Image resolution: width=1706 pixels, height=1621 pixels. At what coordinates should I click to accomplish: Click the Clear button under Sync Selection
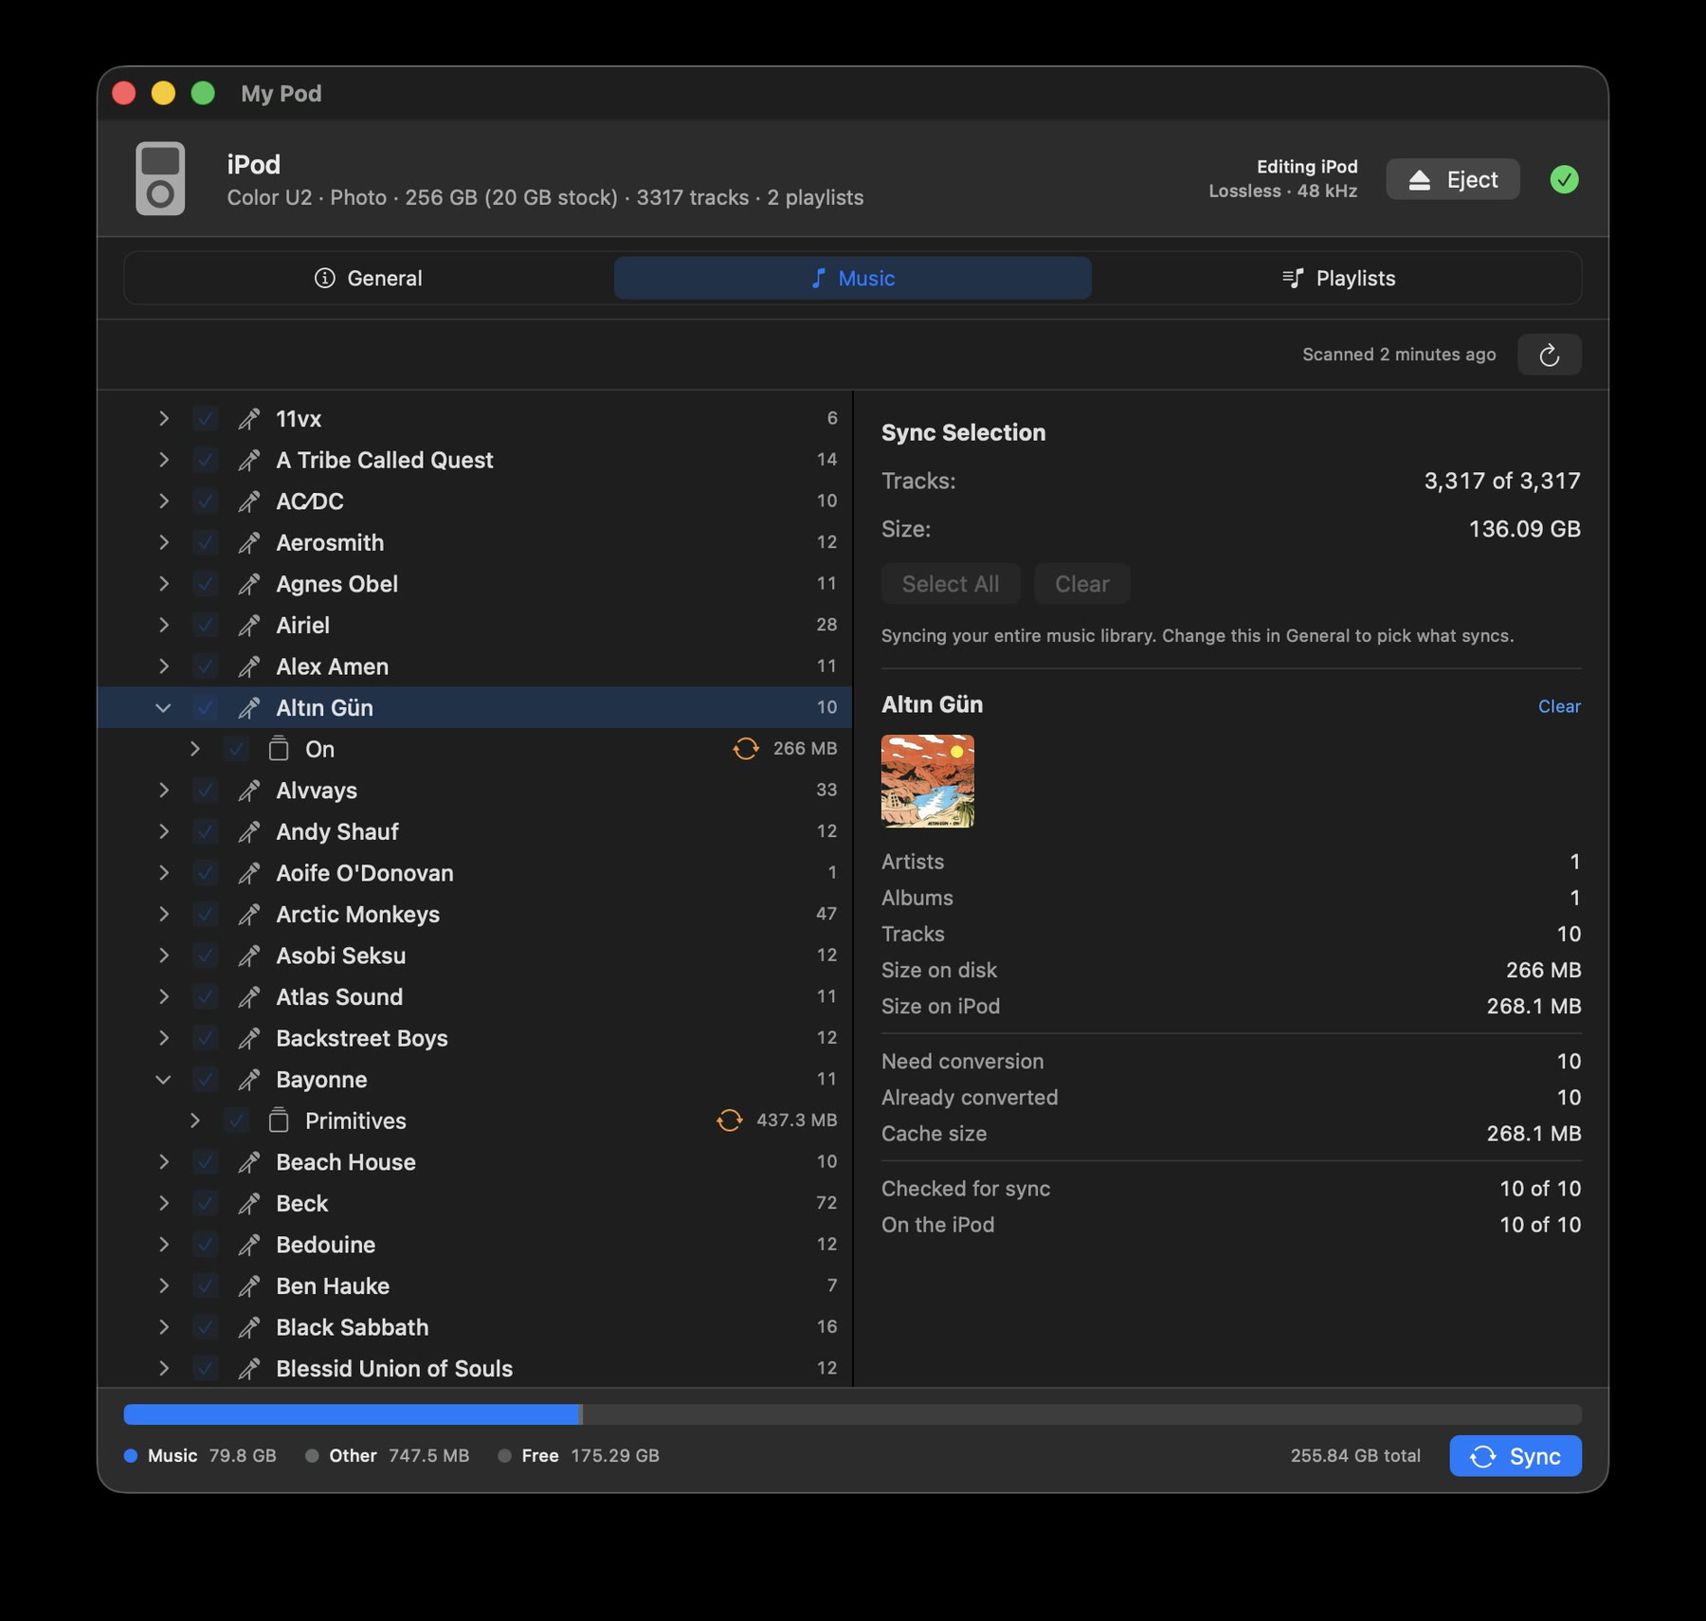1082,584
